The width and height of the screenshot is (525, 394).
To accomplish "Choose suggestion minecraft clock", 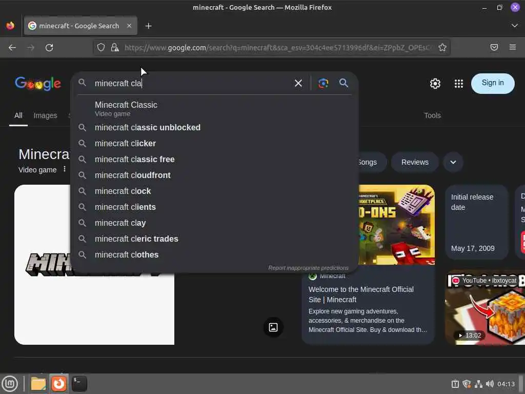I will (214, 191).
